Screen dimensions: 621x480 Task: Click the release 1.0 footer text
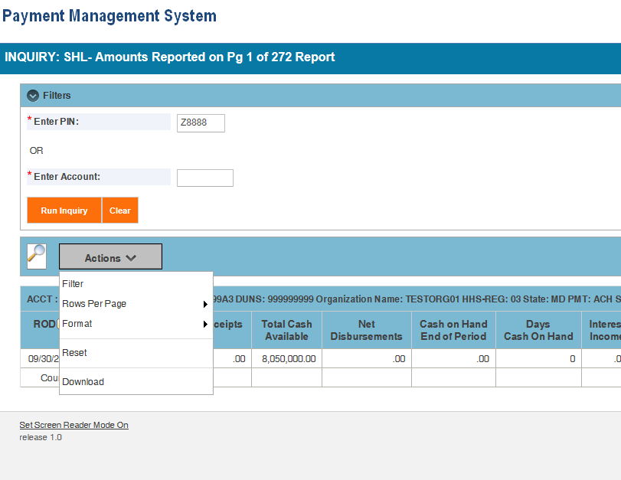[41, 437]
